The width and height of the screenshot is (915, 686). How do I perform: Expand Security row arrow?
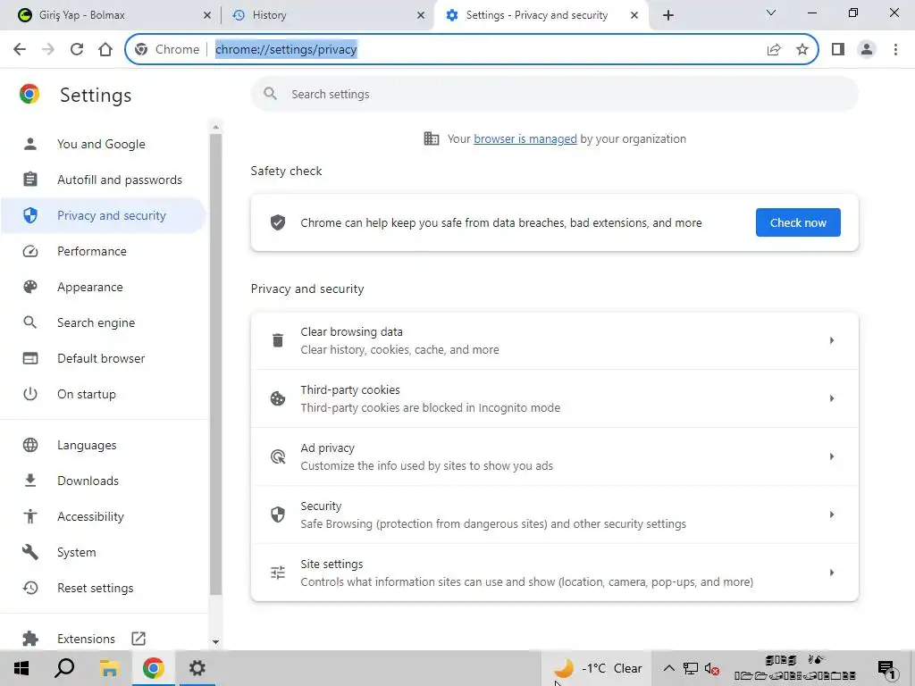pos(832,514)
